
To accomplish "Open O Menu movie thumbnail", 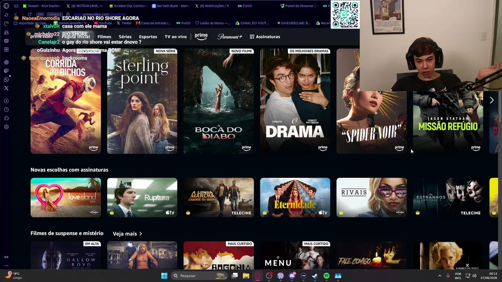I will [x=295, y=255].
